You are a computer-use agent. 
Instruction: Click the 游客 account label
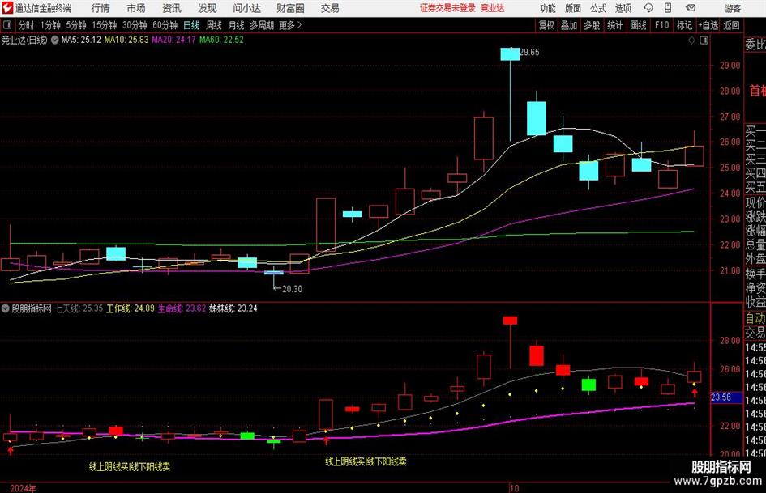coord(733,8)
